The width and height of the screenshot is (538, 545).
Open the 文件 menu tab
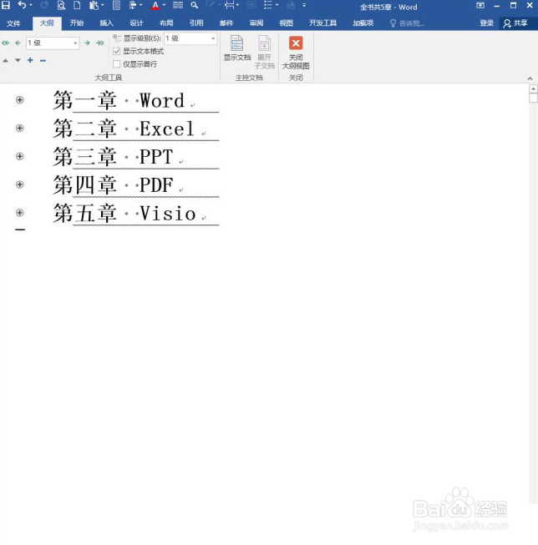click(x=13, y=23)
